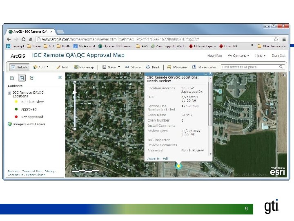Click the Share map button
The image size is (294, 221).
(x=133, y=67)
